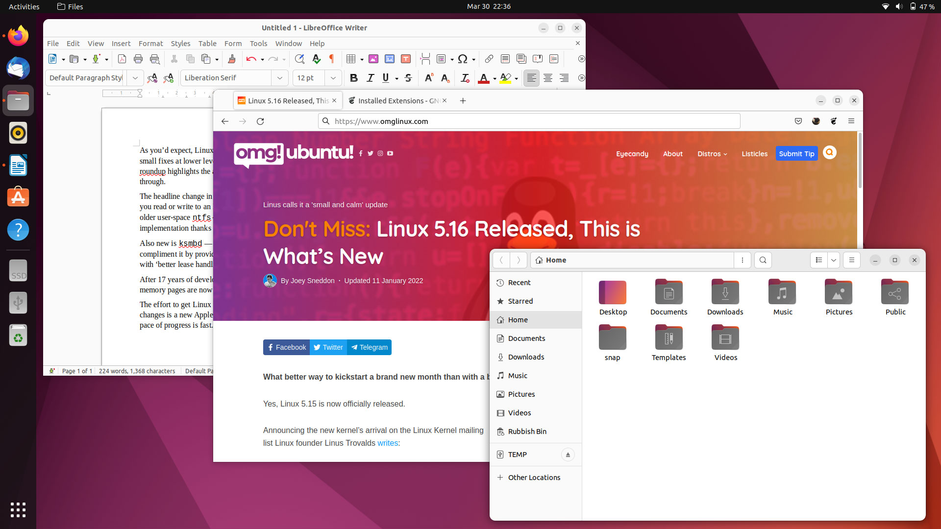Click the Installed Extensions browser tab

click(396, 101)
